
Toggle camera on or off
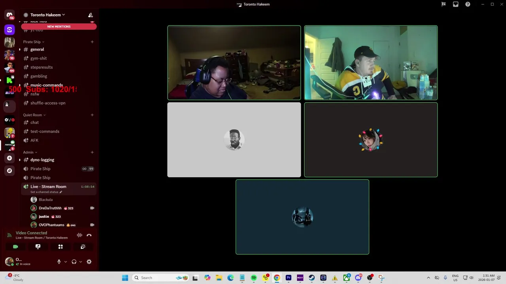(15, 247)
